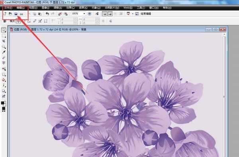
Task: Open the 100% zoom level dropdown
Action: tap(84, 14)
